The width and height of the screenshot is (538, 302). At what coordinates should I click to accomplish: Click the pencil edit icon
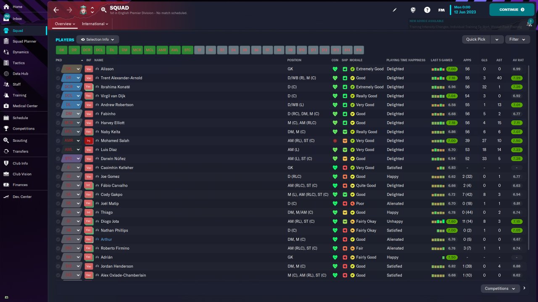395,10
